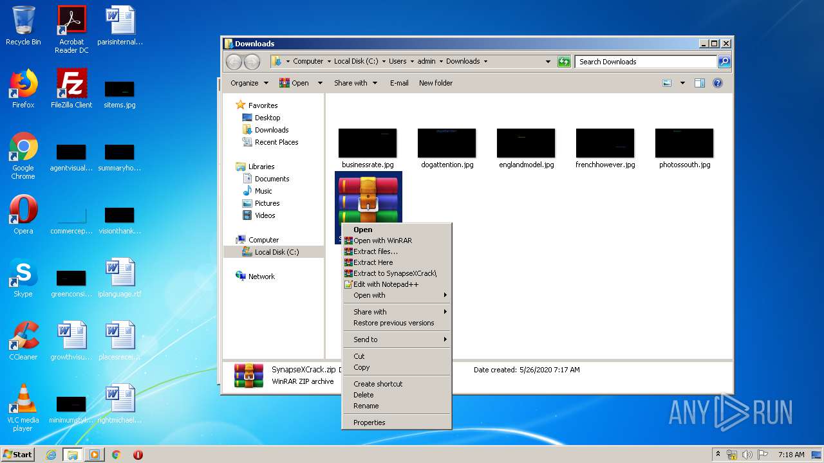Select Extract files... option

click(397, 251)
